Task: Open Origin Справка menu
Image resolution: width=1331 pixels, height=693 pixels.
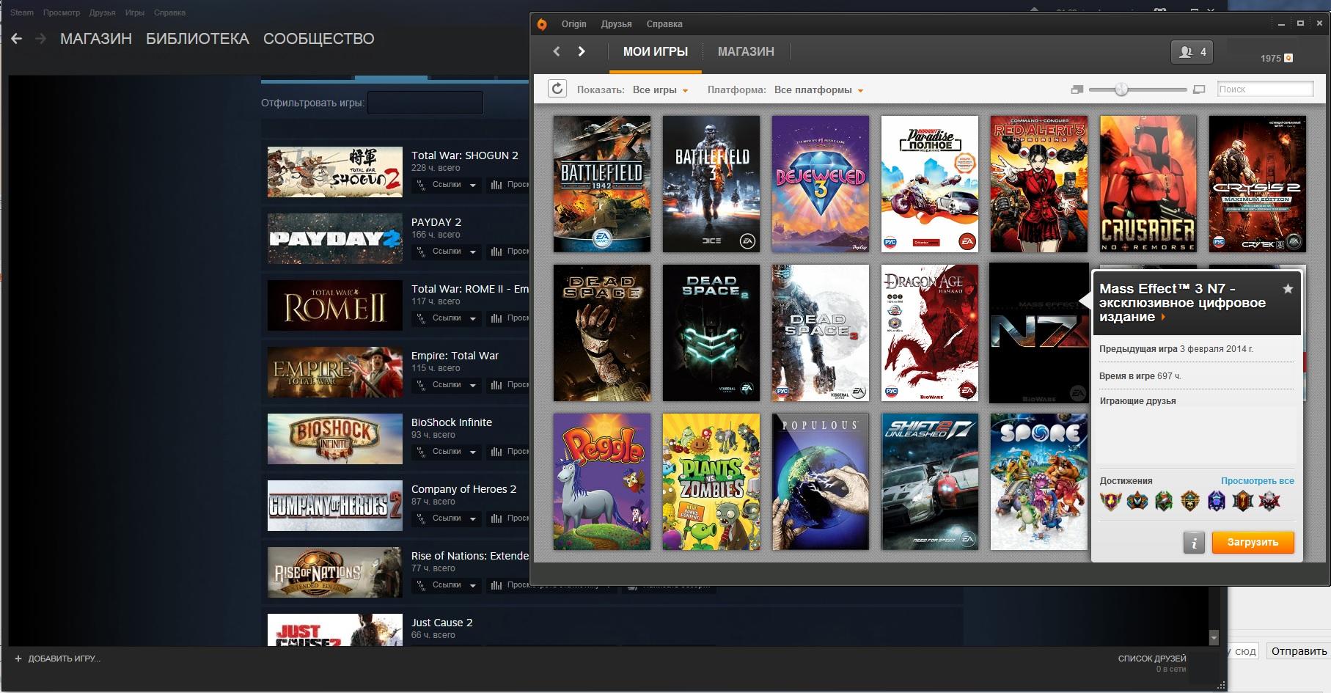Action: coord(664,24)
